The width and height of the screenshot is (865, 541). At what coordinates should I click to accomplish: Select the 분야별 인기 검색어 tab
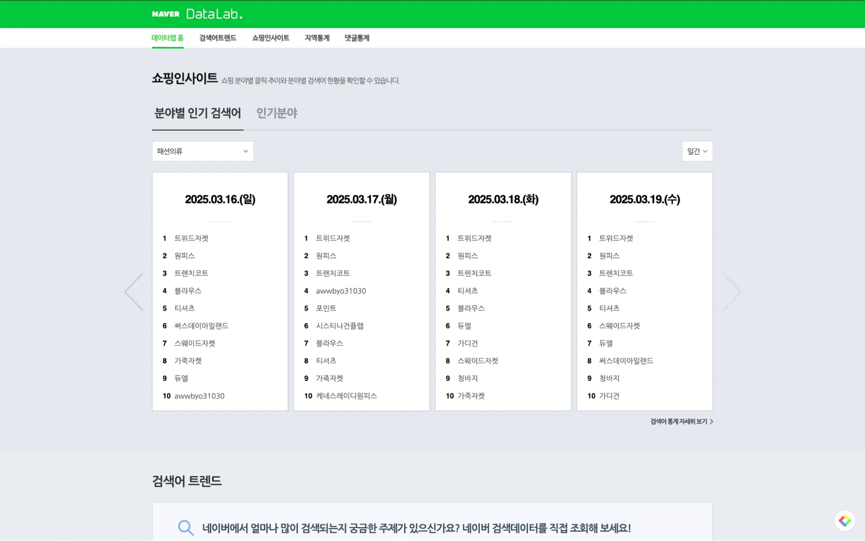tap(197, 113)
